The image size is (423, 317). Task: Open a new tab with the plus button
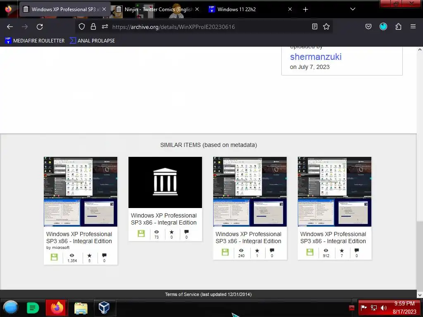pos(305,9)
